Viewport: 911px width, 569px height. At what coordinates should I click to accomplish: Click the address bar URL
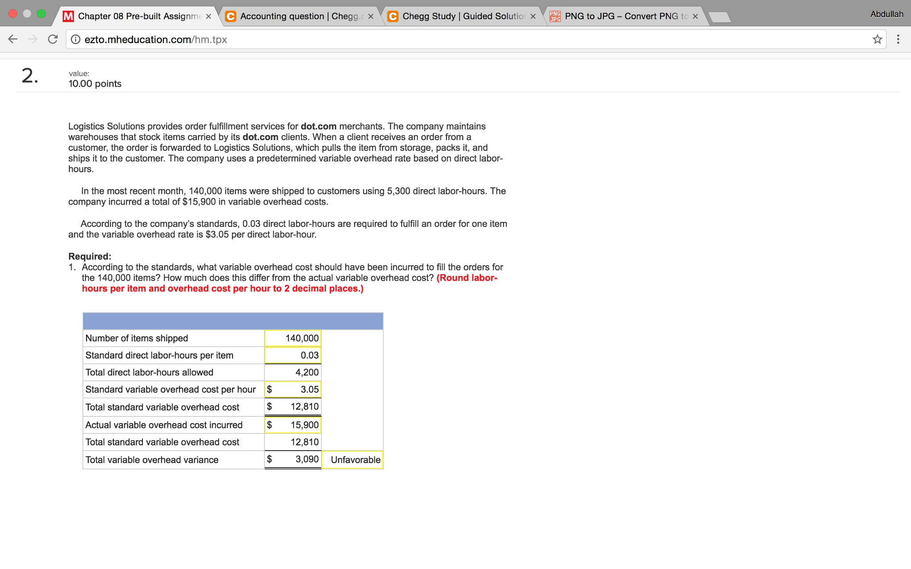point(156,40)
